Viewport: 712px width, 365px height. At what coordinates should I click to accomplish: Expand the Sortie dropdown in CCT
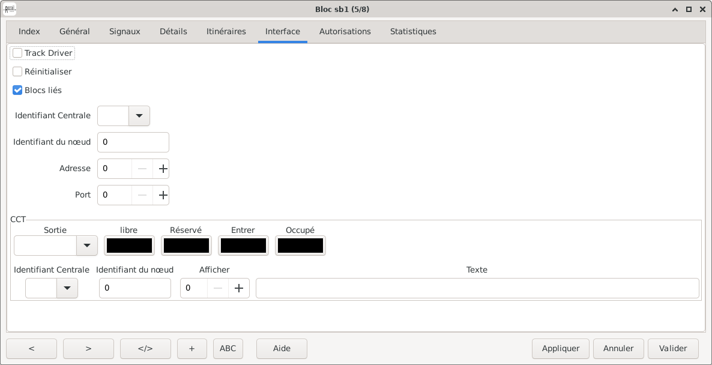tap(86, 246)
